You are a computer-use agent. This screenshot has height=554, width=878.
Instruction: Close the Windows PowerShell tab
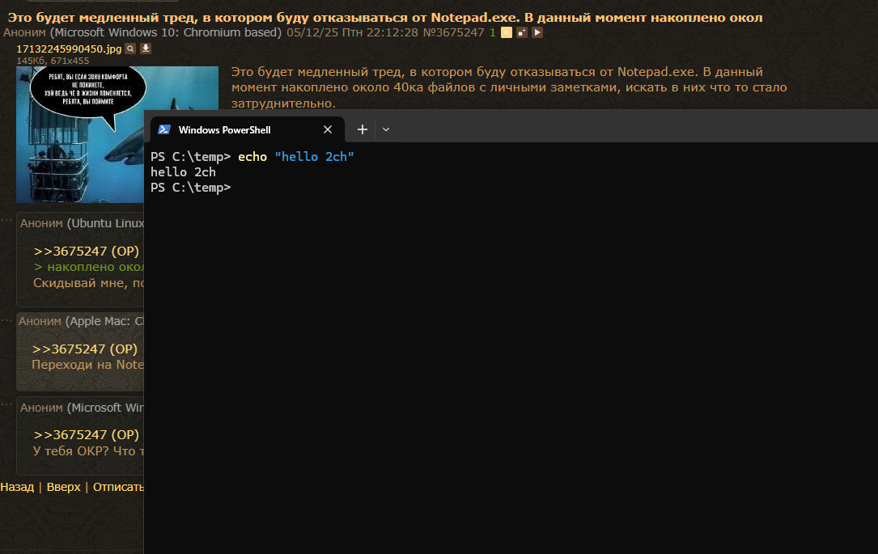tap(328, 129)
